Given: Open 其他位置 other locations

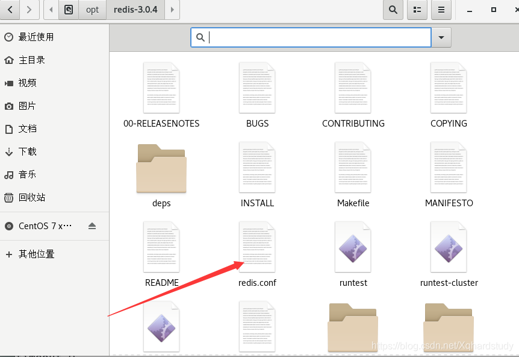Looking at the screenshot, I should coord(54,254).
